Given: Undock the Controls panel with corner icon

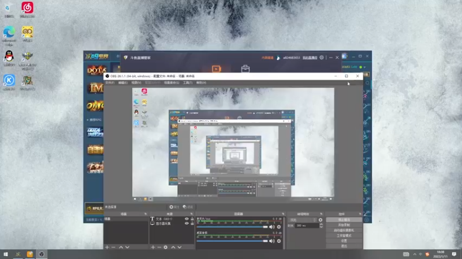Looking at the screenshot, I should pos(360,214).
